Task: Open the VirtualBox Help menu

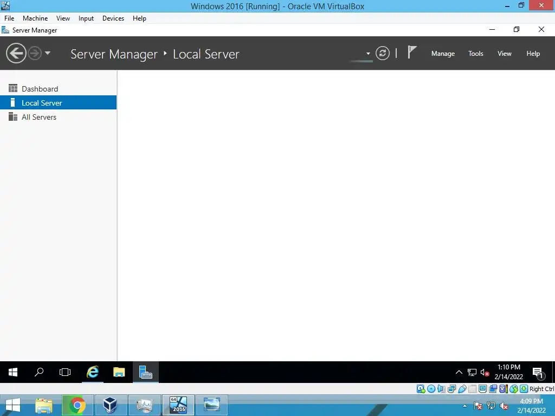Action: 139,18
